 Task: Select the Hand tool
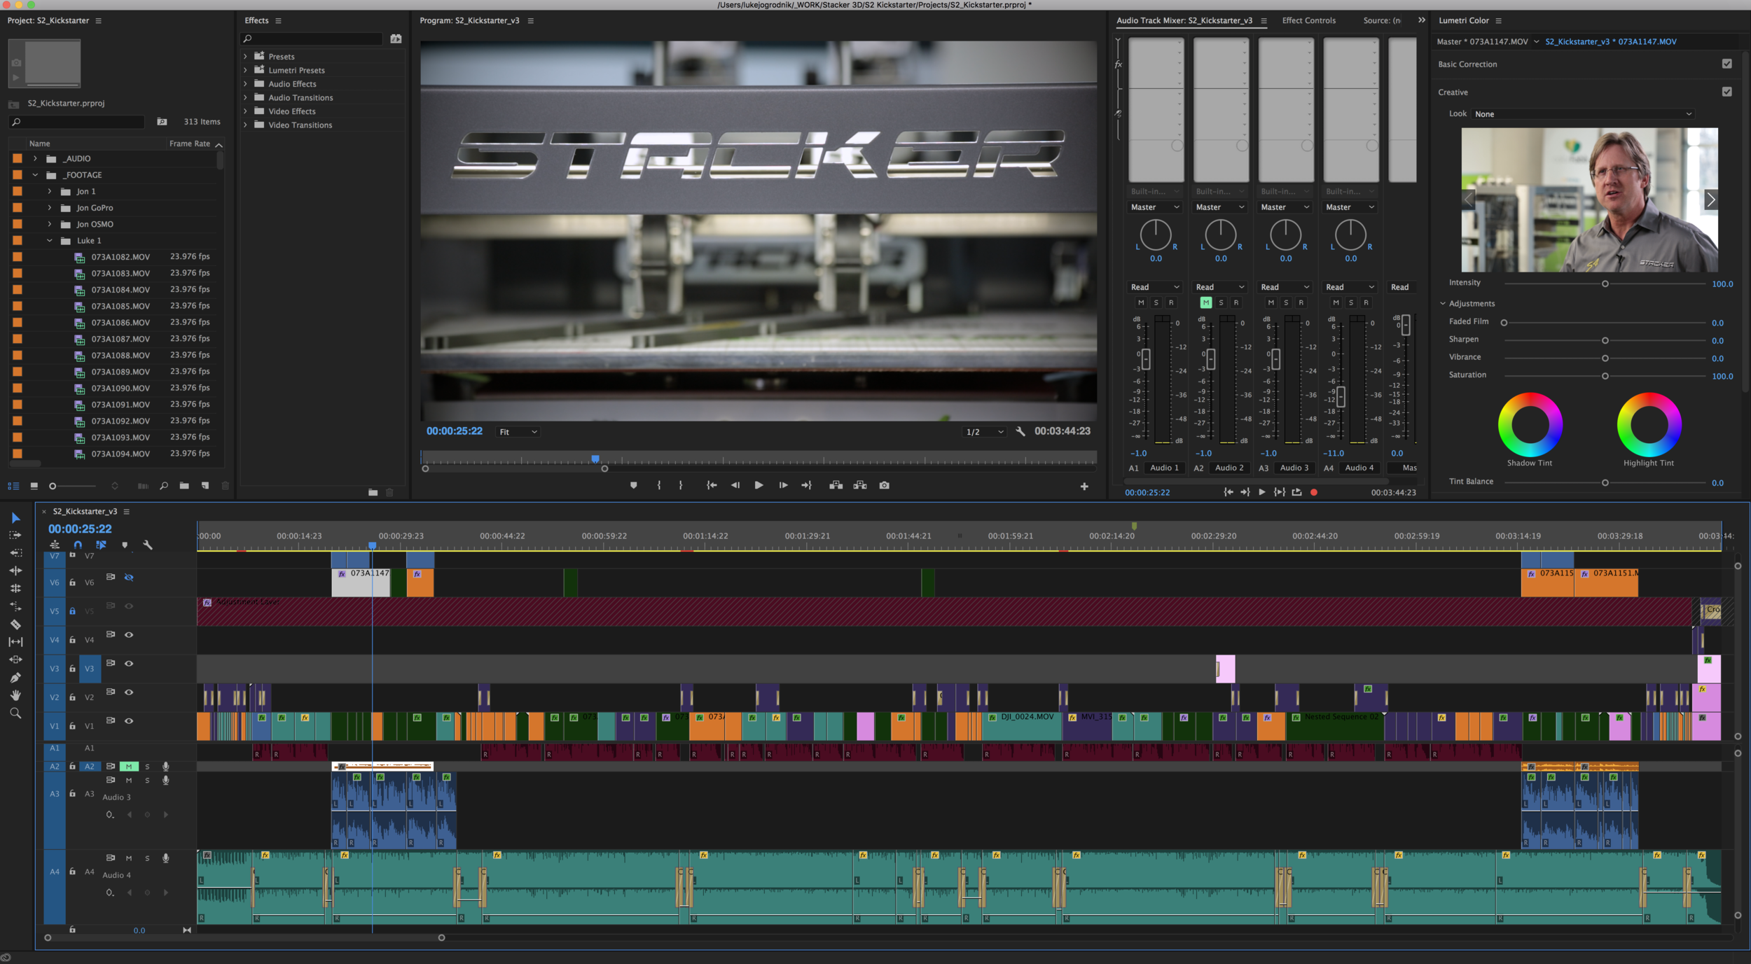15,695
